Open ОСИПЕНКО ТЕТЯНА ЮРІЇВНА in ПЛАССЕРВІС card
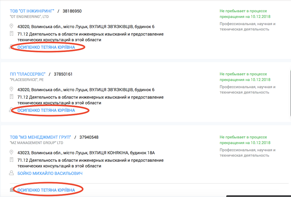Image resolution: width=291 pixels, height=197 pixels. click(46, 110)
